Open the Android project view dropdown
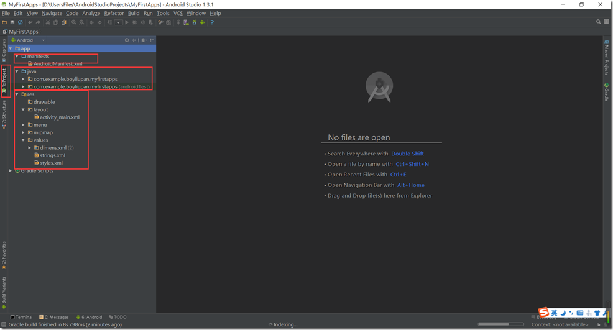 point(28,40)
